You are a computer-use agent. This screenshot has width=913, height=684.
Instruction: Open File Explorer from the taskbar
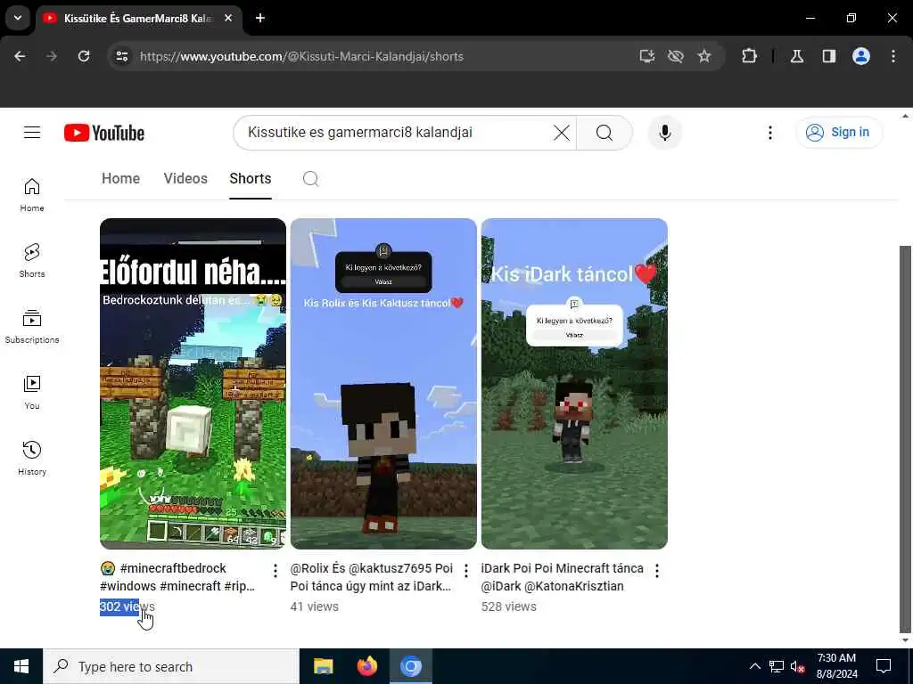(x=323, y=666)
